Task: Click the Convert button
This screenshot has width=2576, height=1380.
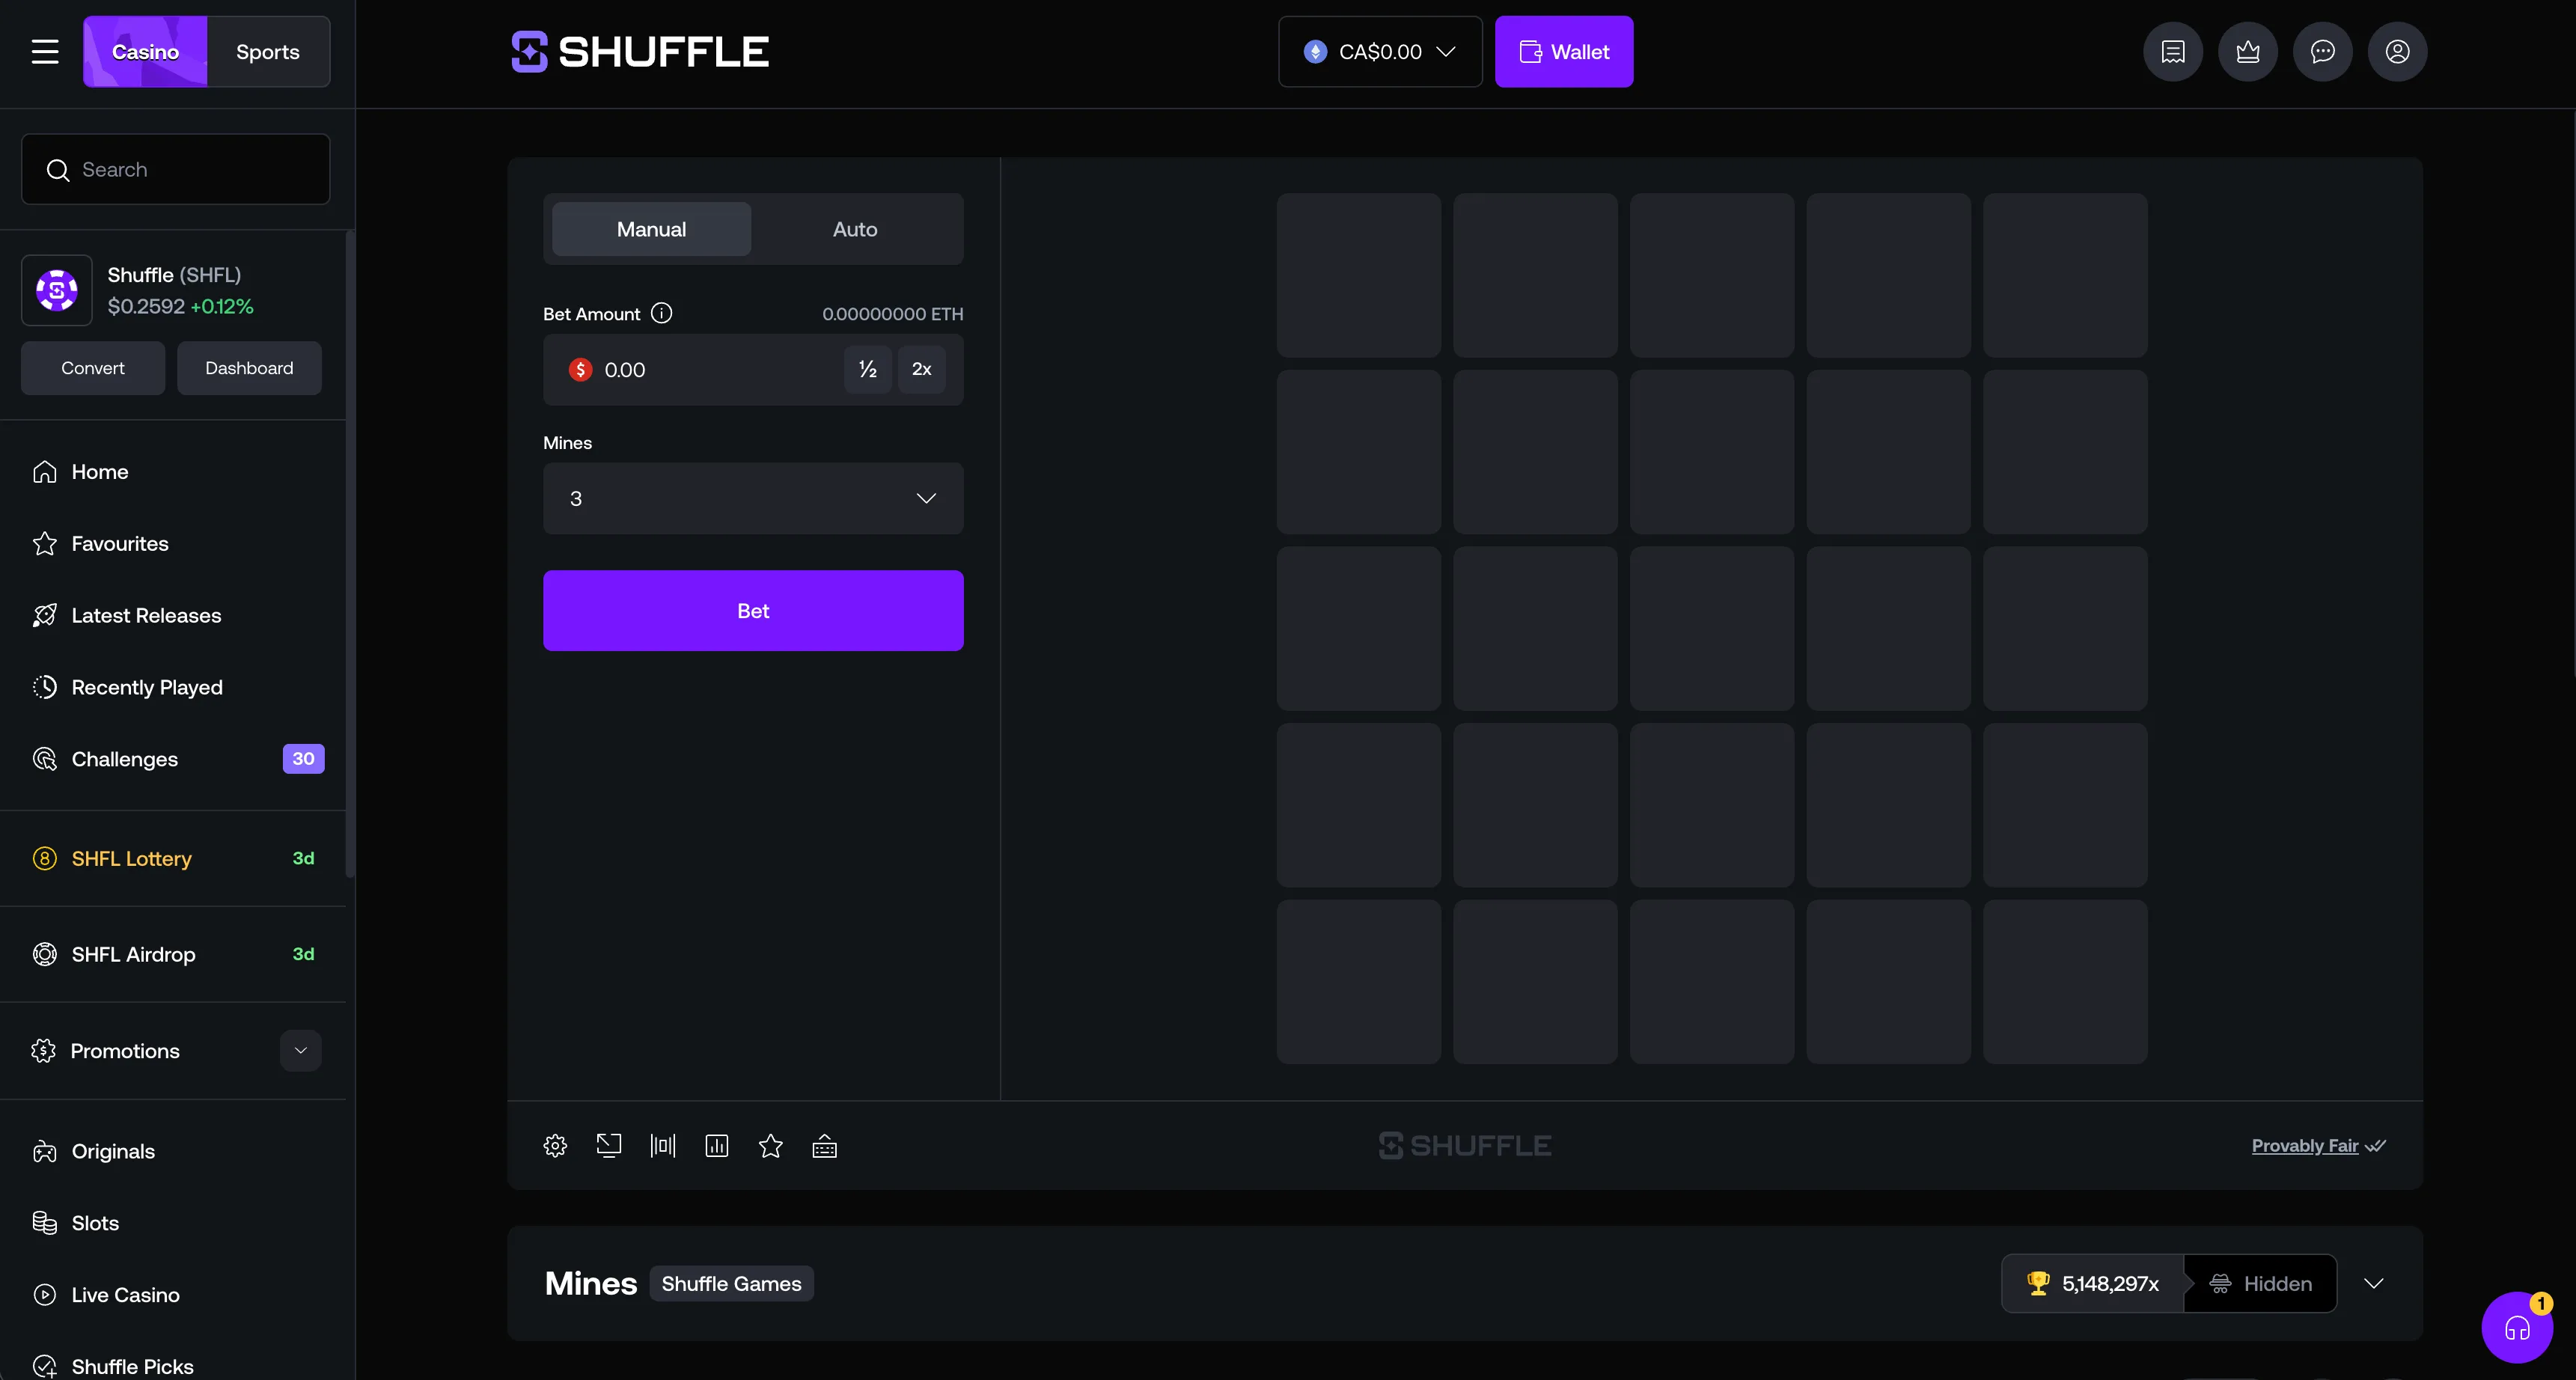Action: click(93, 368)
